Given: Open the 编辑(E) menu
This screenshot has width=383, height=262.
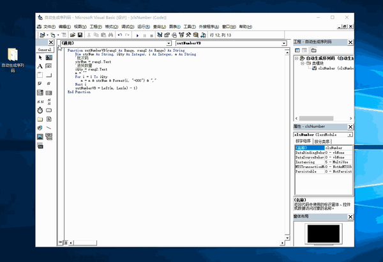Looking at the screenshot, I should 64,27.
